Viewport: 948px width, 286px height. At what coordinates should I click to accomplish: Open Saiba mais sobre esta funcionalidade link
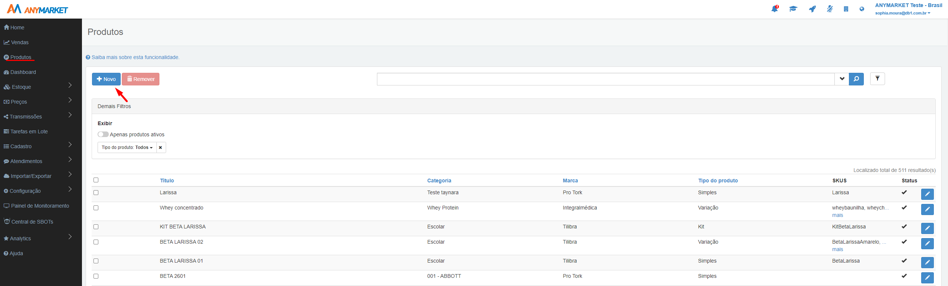click(x=133, y=57)
